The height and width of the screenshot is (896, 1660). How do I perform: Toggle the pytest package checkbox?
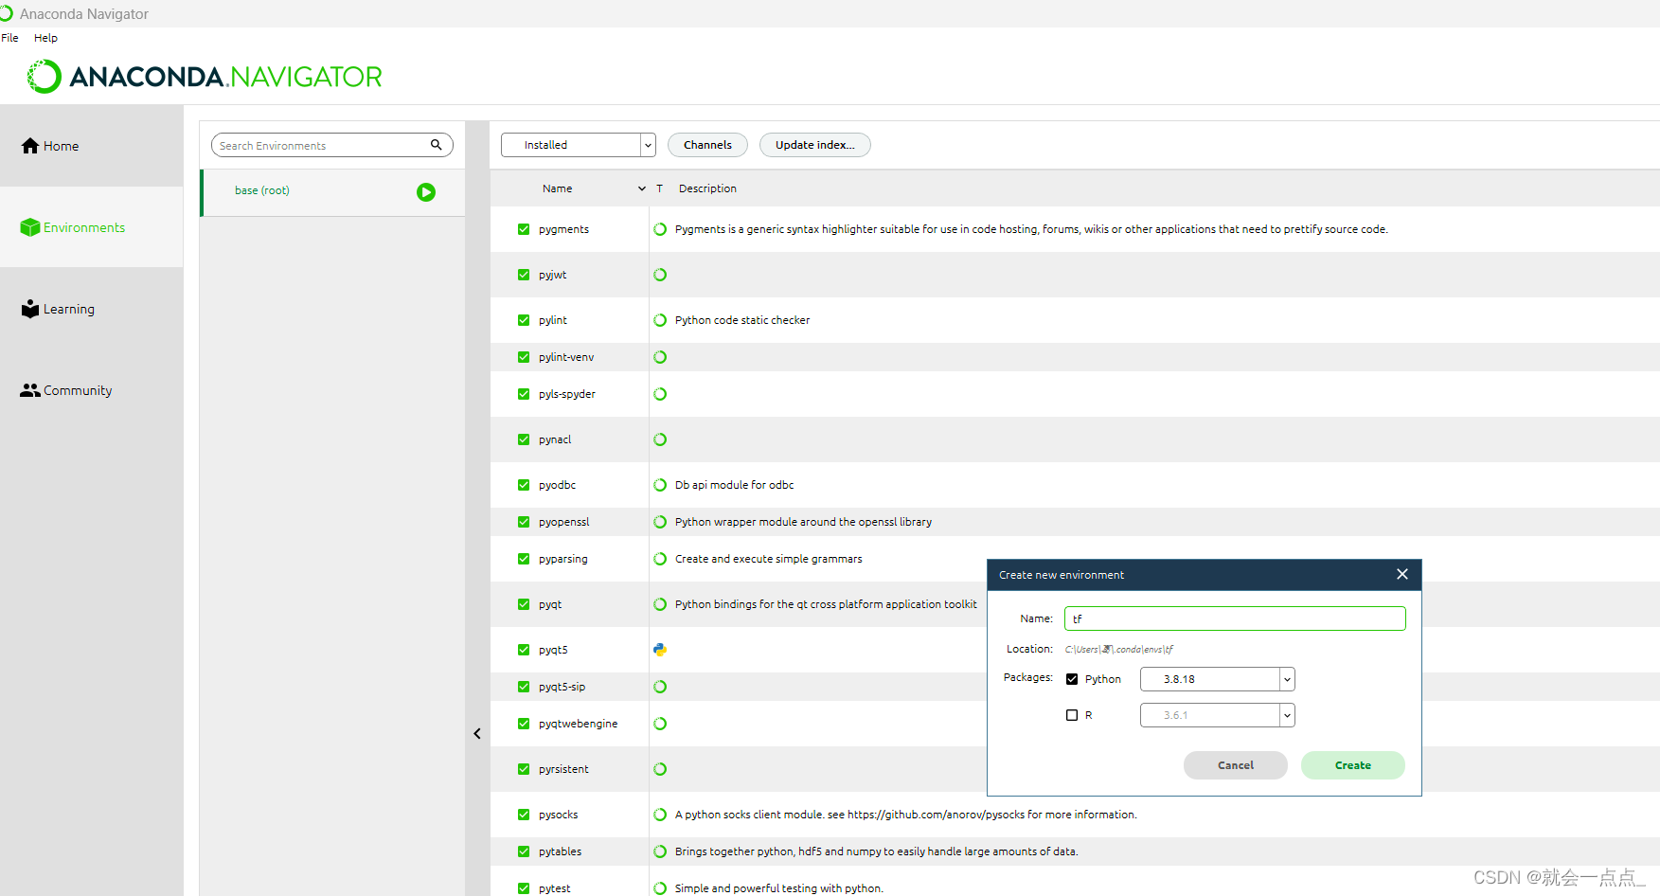[524, 888]
